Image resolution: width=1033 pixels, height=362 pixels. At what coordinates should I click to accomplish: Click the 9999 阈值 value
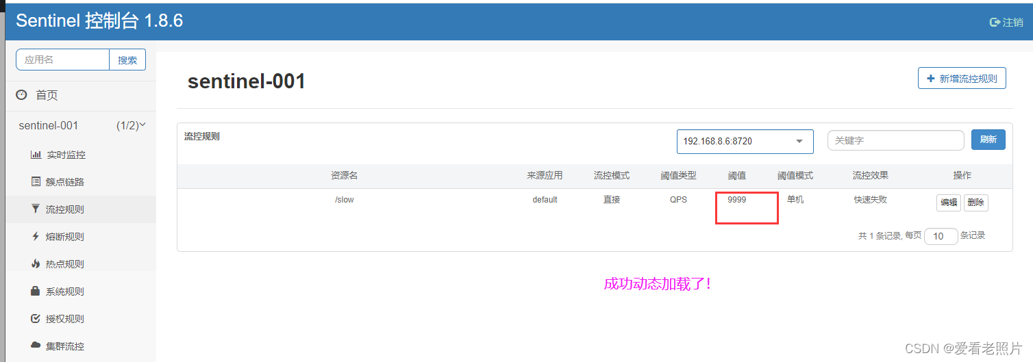737,200
